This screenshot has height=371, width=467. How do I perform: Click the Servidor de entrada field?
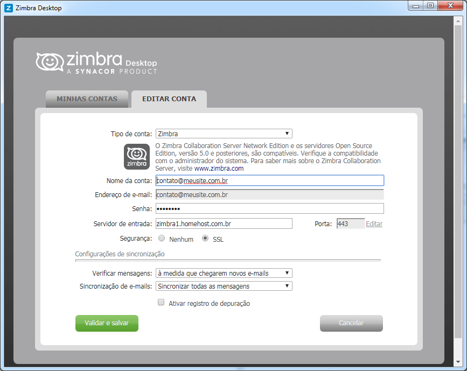tap(224, 223)
